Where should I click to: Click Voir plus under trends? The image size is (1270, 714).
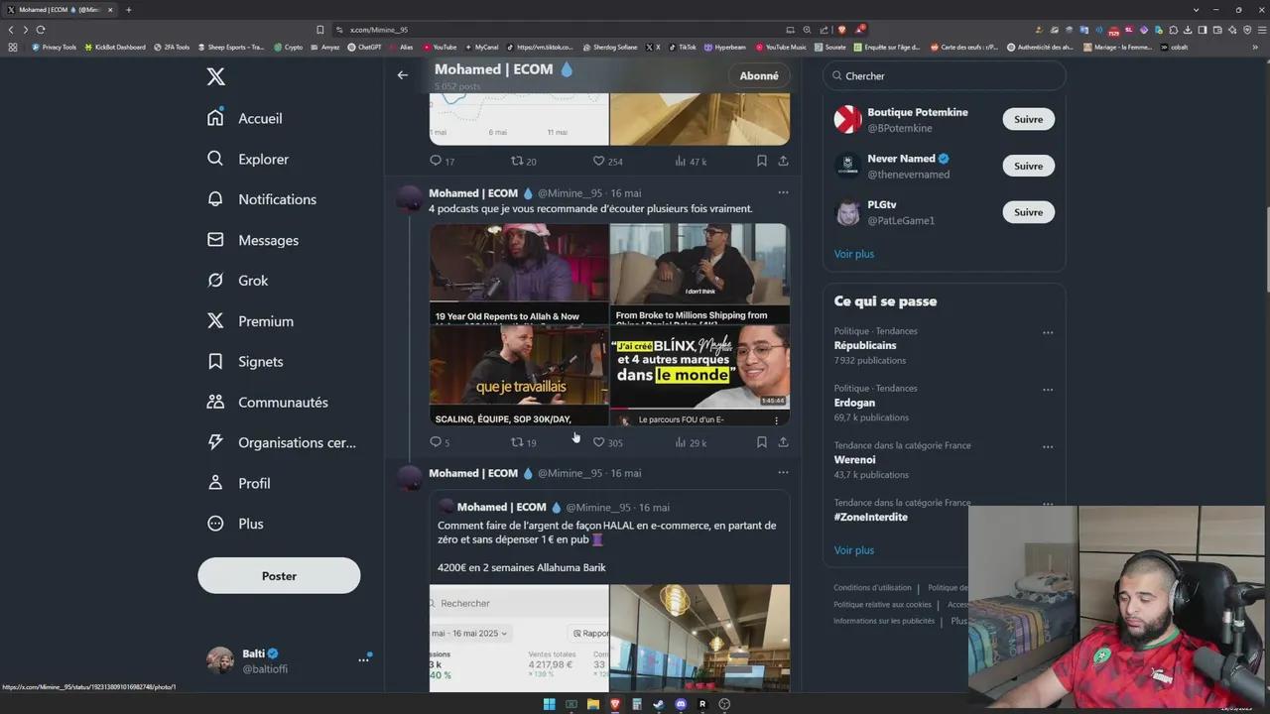853,550
